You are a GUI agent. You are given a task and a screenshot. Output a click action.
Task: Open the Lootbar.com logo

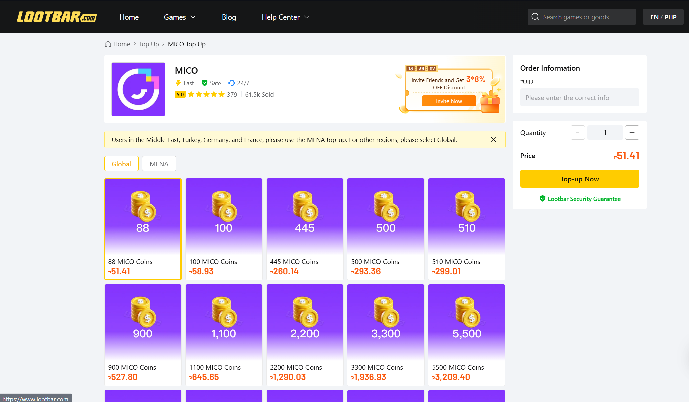point(57,17)
